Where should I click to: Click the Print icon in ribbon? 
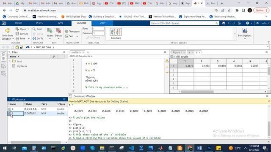click(17, 38)
